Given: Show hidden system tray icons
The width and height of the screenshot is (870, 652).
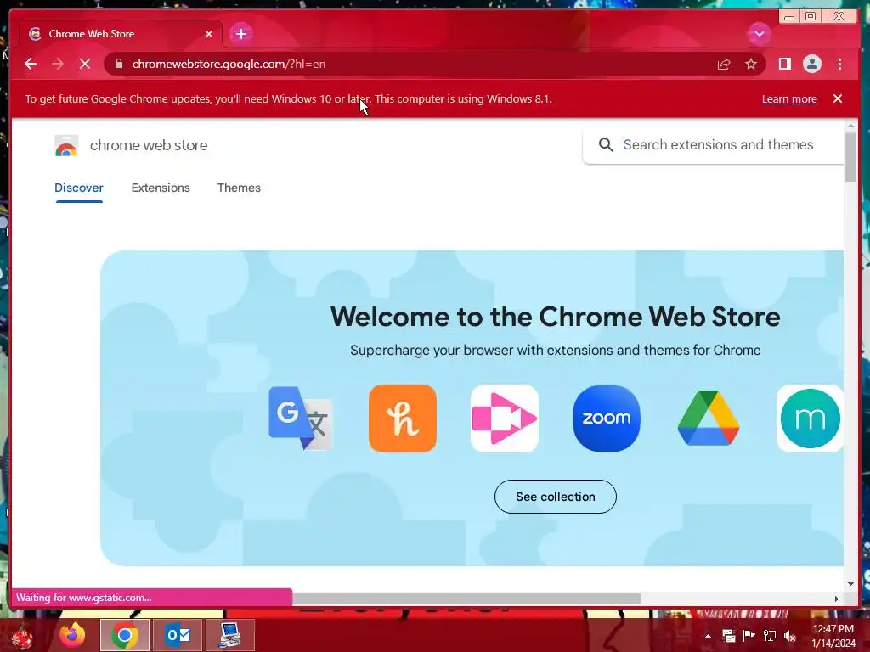Looking at the screenshot, I should (708, 636).
